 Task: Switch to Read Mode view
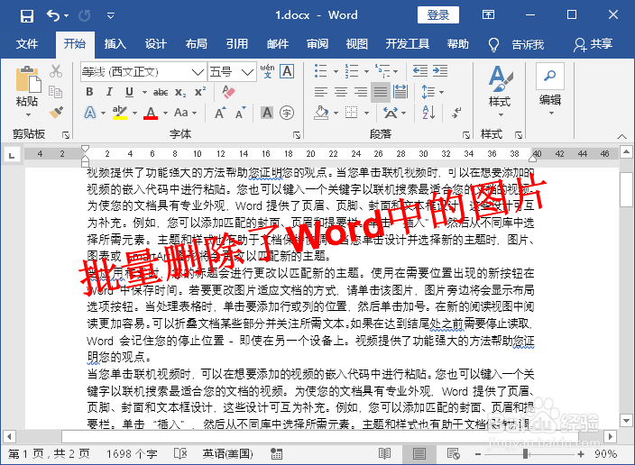[x=385, y=453]
